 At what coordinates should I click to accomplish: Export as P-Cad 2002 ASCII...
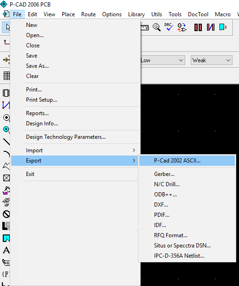click(x=187, y=161)
